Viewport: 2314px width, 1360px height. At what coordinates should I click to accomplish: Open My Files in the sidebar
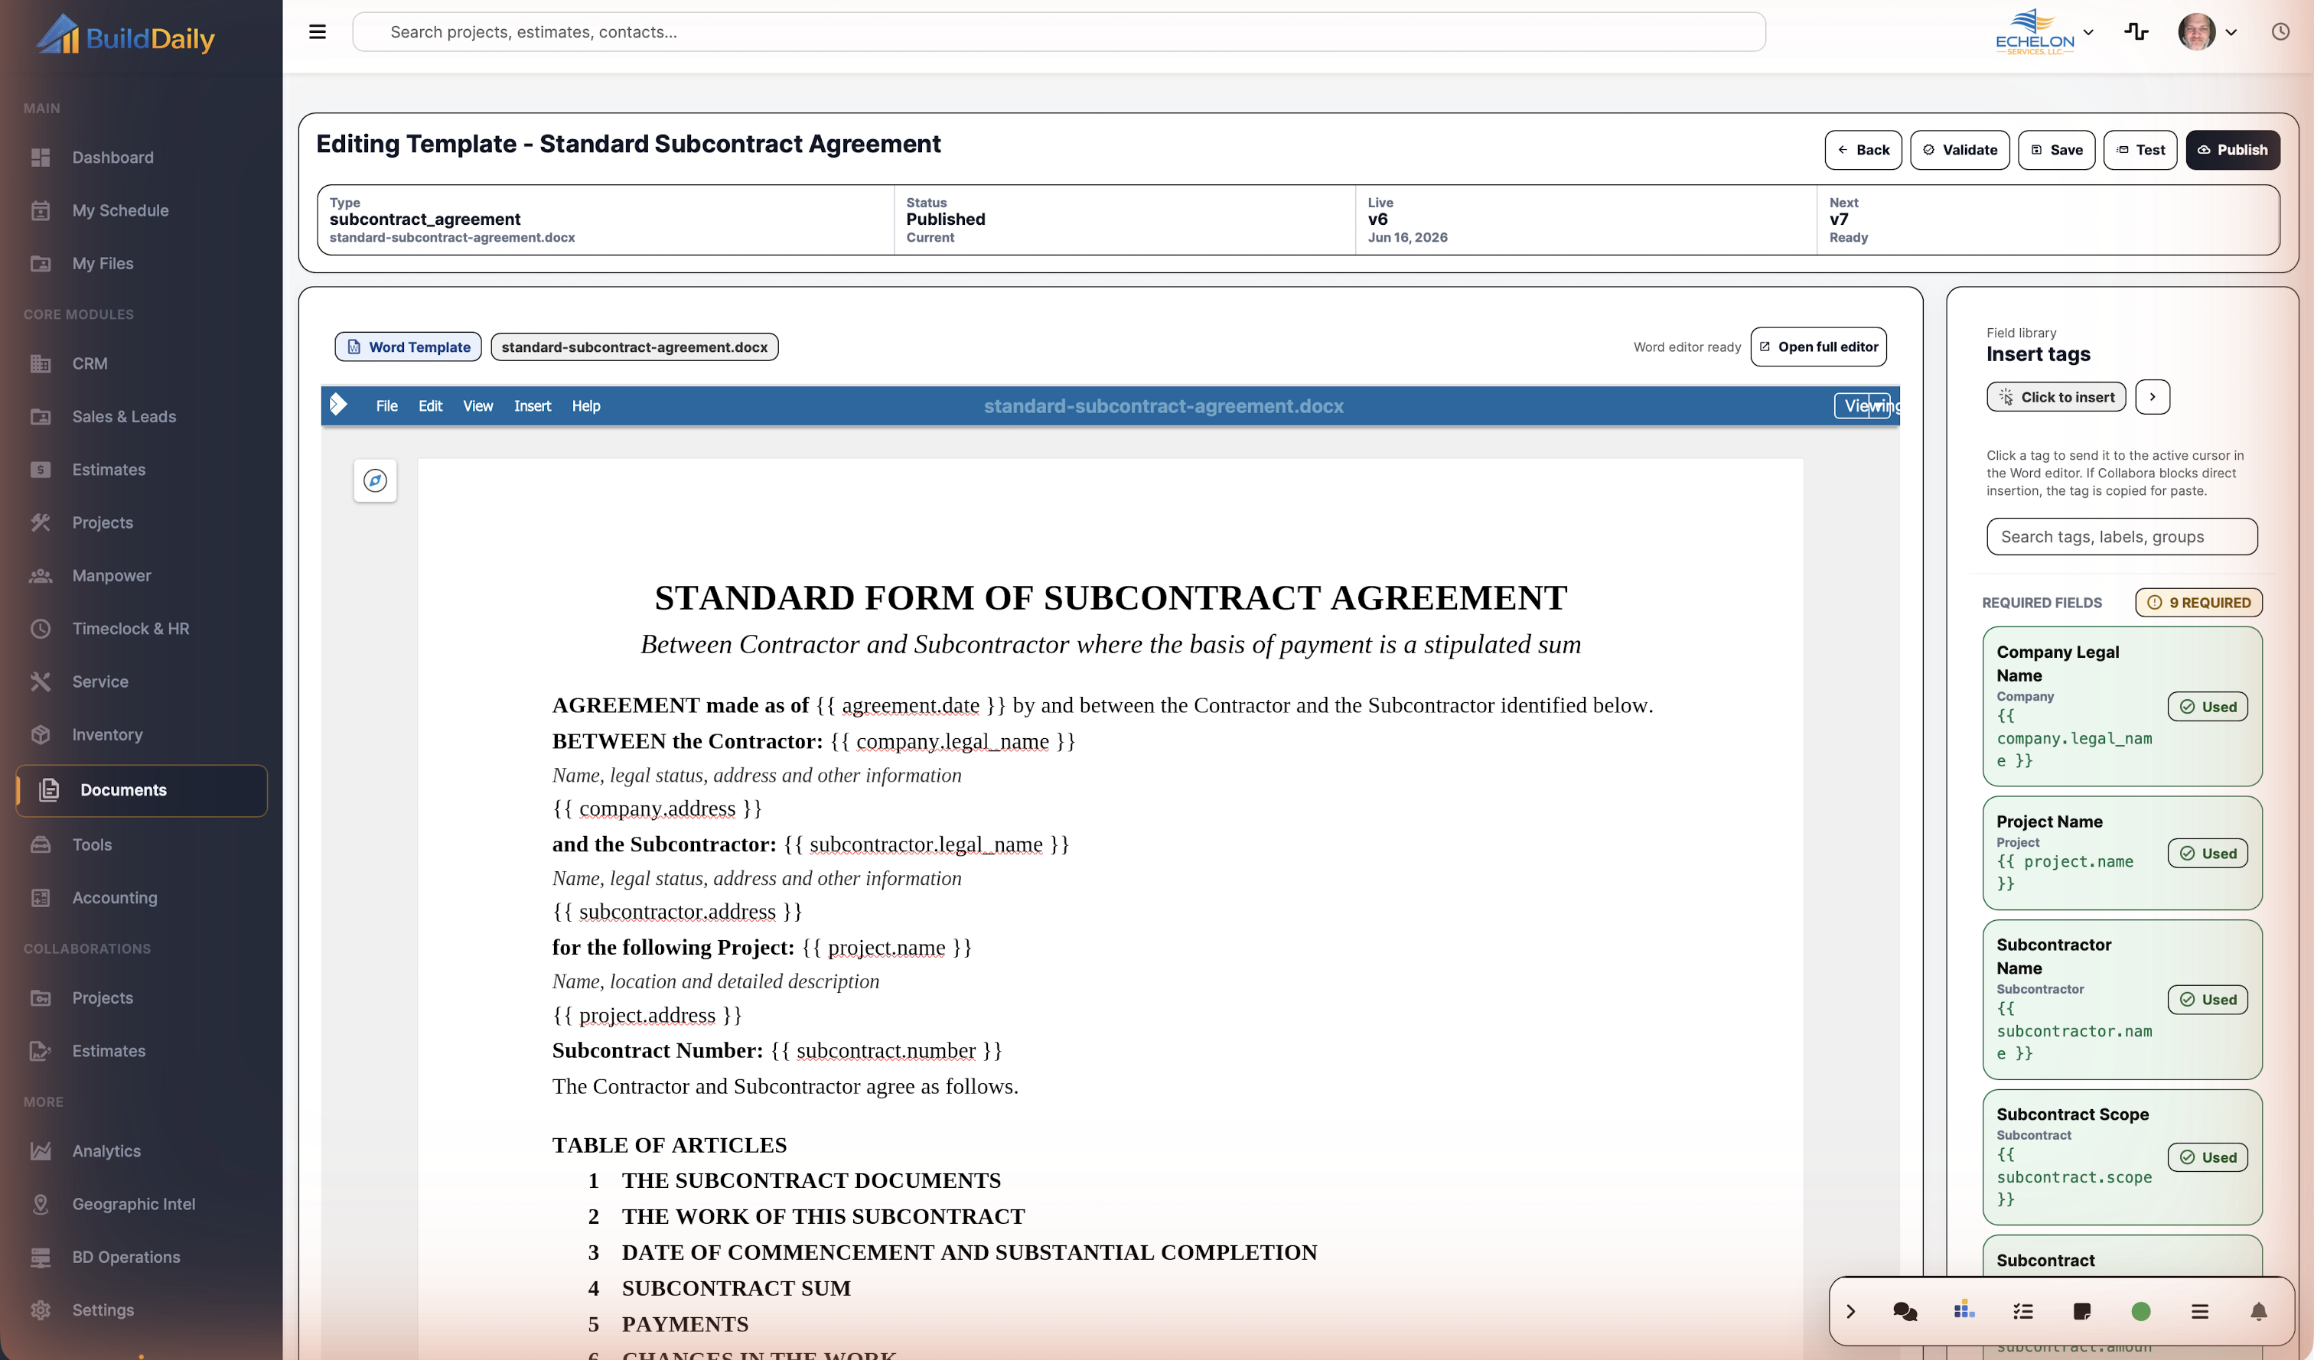click(142, 263)
